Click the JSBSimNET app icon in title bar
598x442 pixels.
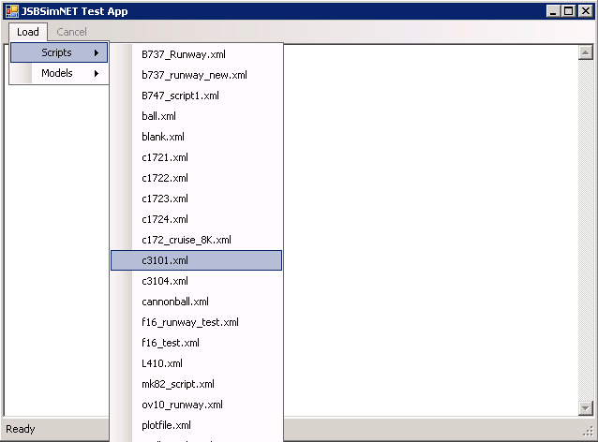pyautogui.click(x=11, y=11)
